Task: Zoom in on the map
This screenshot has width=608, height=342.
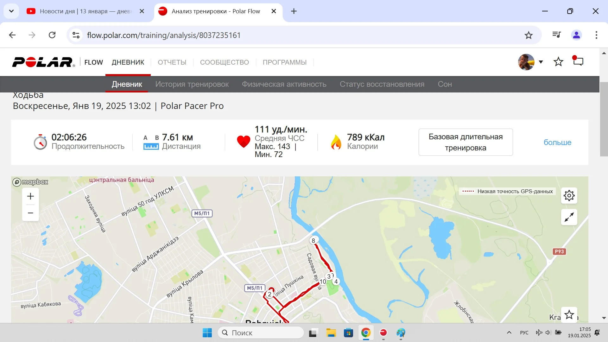Action: pyautogui.click(x=30, y=196)
